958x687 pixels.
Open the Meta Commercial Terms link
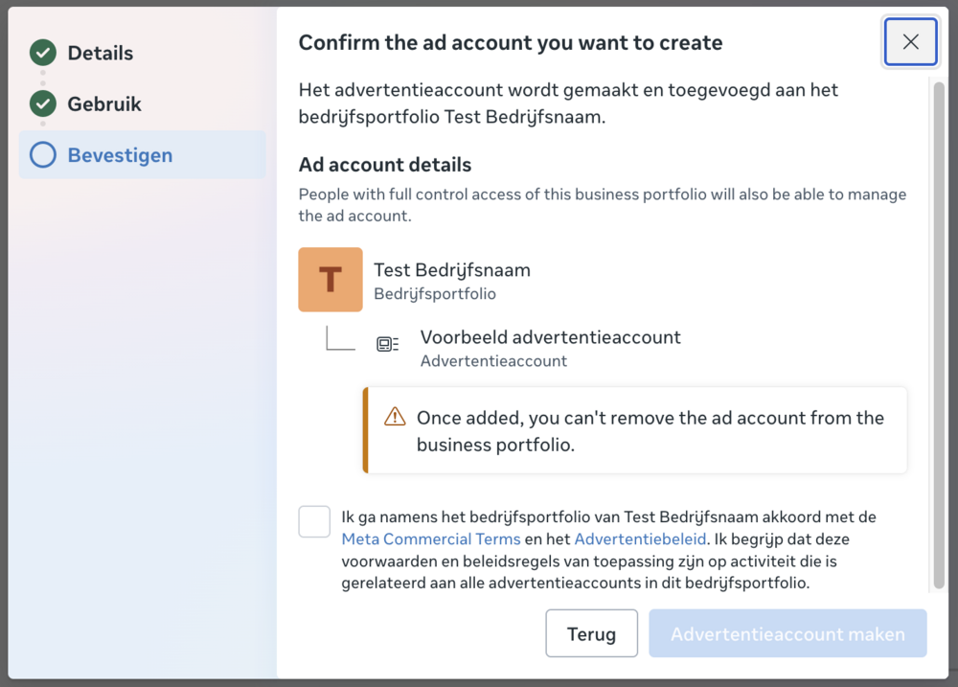tap(431, 538)
